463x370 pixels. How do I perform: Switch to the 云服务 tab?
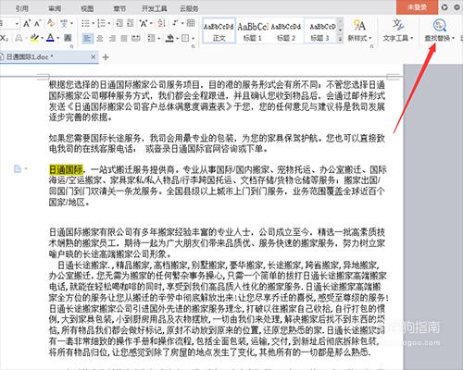click(189, 8)
